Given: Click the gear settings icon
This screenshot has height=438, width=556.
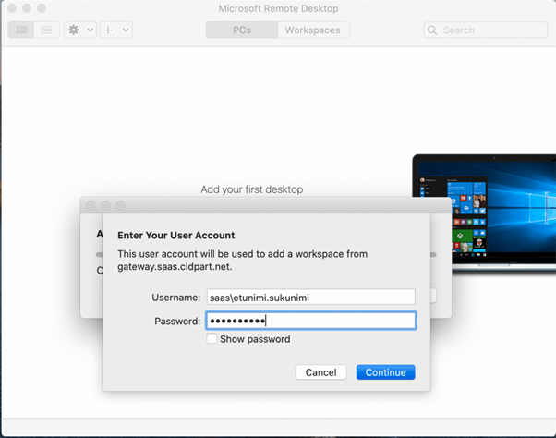Looking at the screenshot, I should pyautogui.click(x=74, y=30).
